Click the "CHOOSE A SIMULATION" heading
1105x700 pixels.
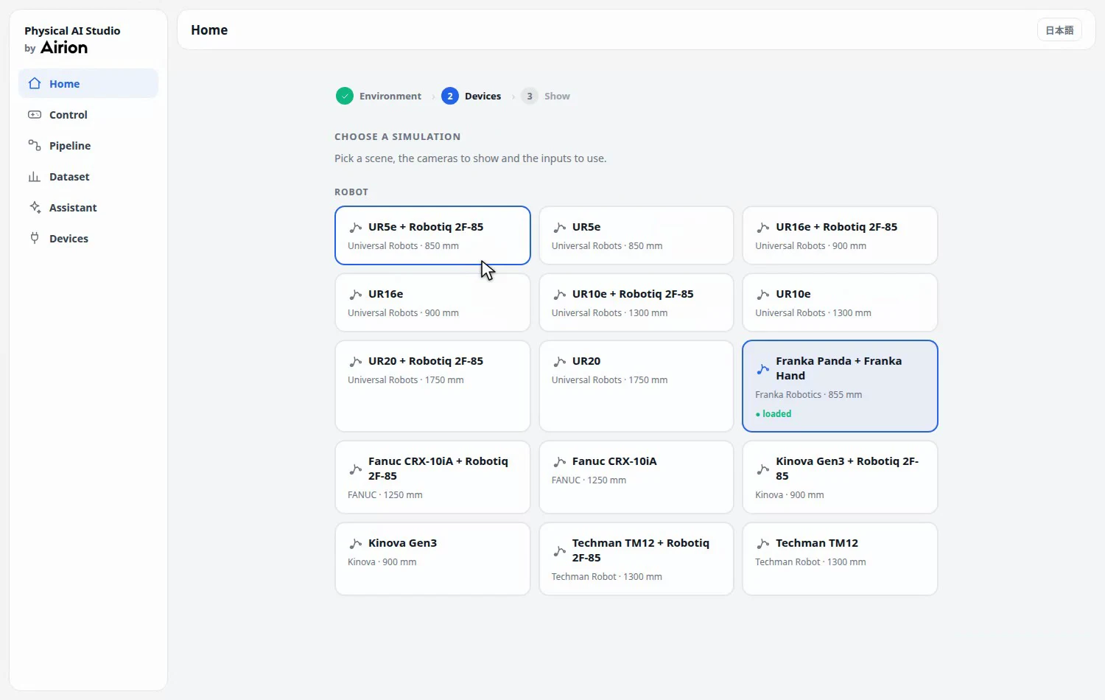[x=397, y=137]
